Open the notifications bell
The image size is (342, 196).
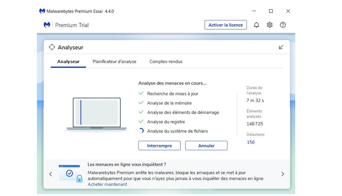tap(256, 25)
